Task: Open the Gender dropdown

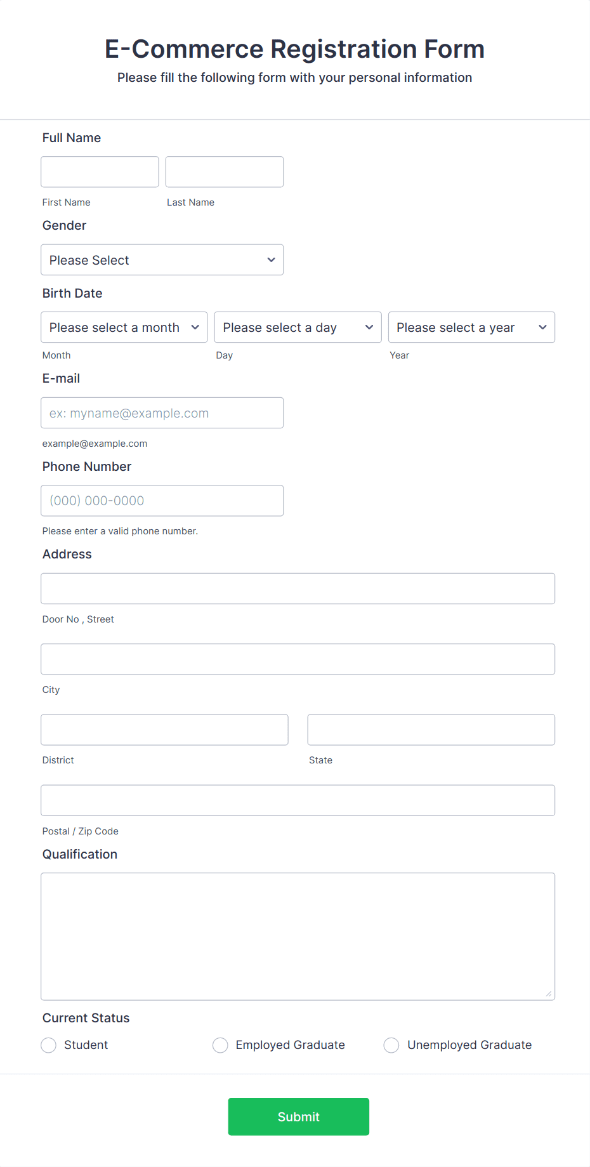Action: pos(162,260)
